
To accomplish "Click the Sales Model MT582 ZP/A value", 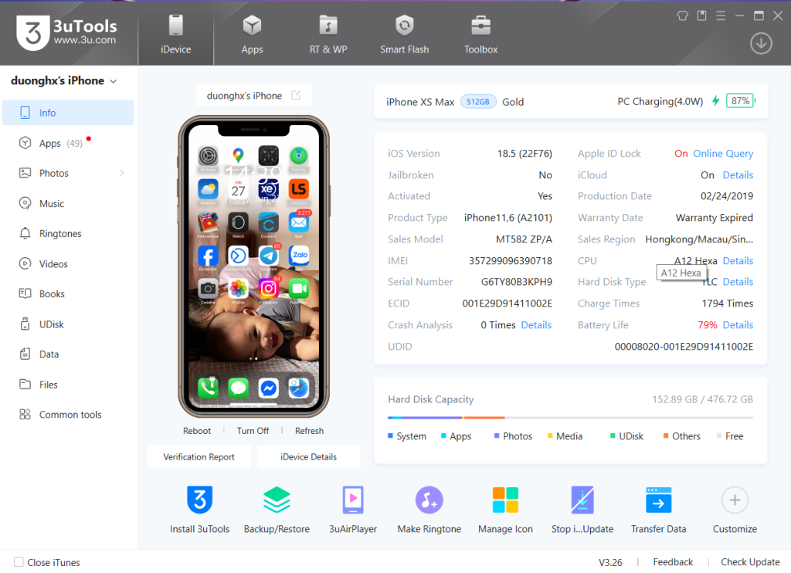I will [x=525, y=239].
